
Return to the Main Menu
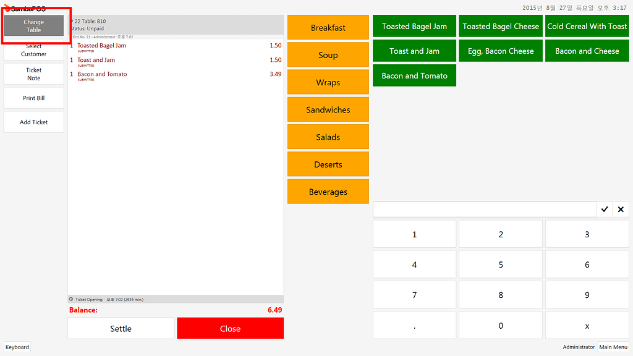coord(613,347)
